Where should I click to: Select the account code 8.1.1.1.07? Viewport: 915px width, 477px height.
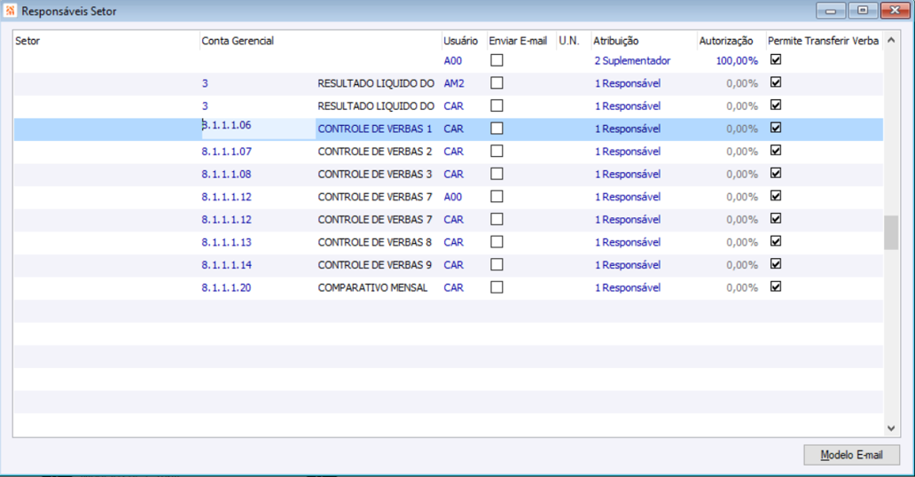[226, 152]
